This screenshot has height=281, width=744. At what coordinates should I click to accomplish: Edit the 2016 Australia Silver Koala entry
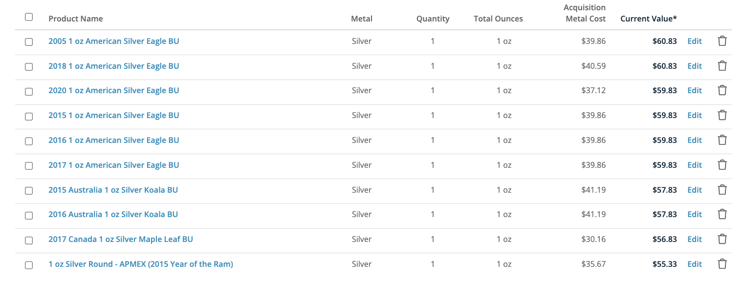pos(694,214)
